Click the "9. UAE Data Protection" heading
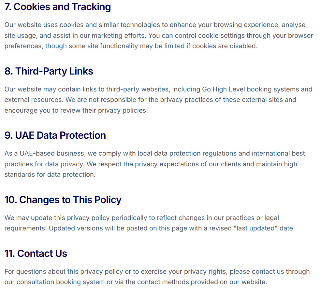Viewport: 320px width, 291px height. click(x=55, y=135)
